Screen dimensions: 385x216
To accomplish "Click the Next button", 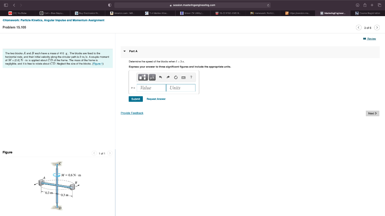I will 372,113.
